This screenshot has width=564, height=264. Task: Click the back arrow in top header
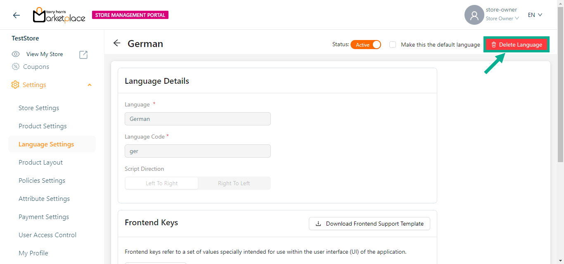(x=17, y=15)
